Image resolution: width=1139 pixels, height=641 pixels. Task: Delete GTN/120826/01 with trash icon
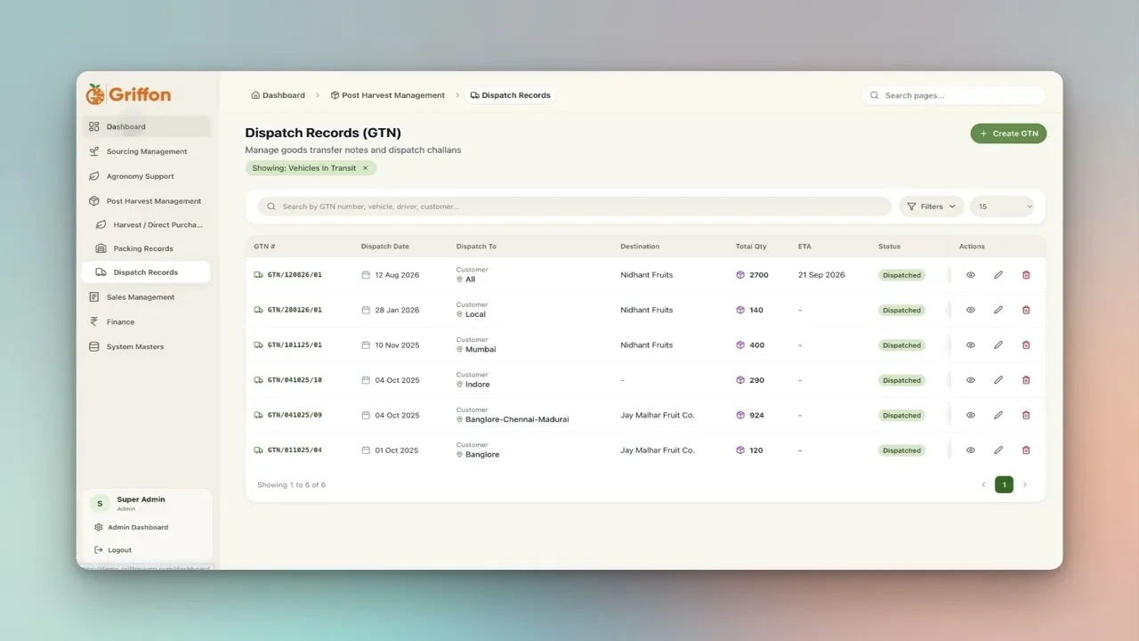1026,275
